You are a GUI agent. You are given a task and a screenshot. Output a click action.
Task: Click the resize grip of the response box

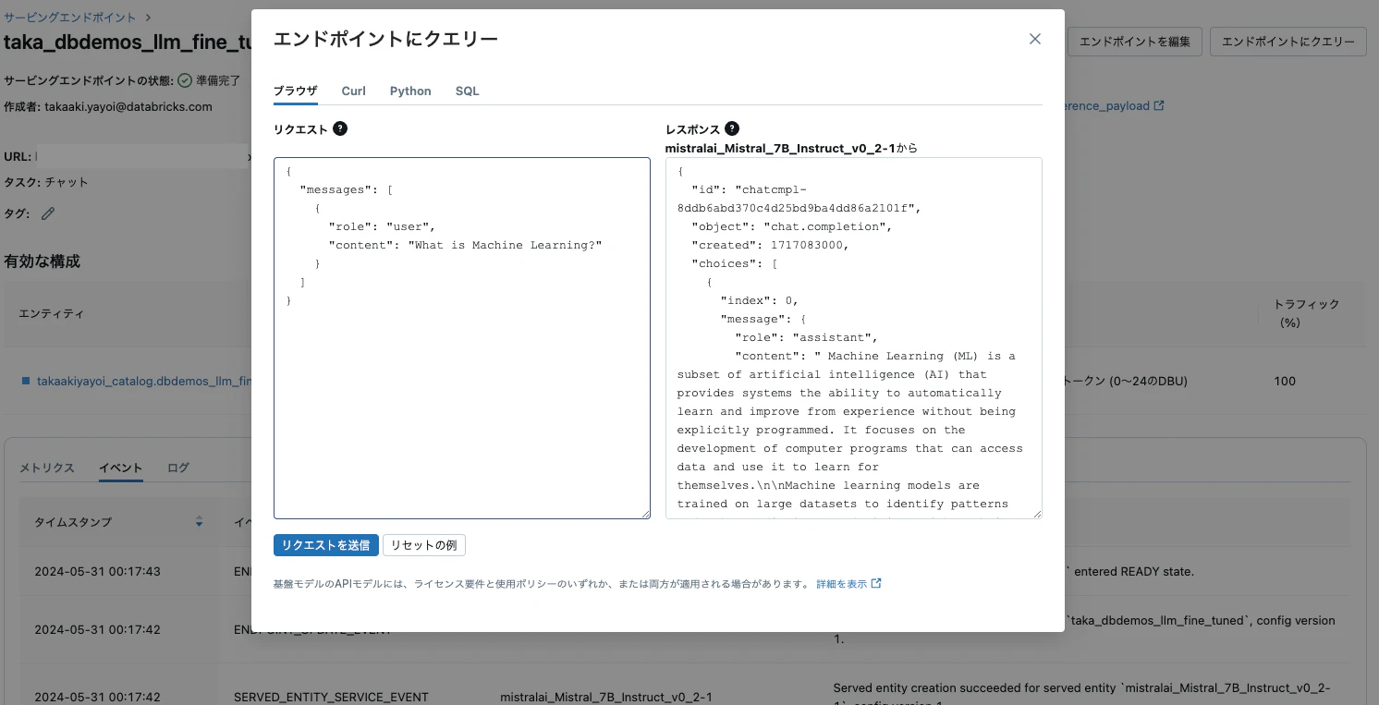pos(1037,514)
